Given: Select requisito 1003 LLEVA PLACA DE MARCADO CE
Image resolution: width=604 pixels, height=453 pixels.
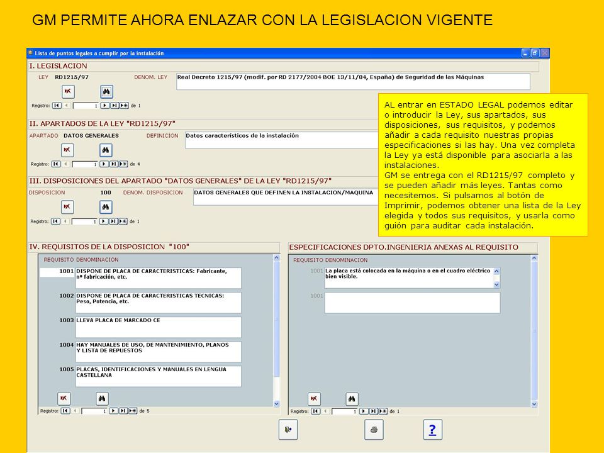Looking at the screenshot, I should click(159, 327).
